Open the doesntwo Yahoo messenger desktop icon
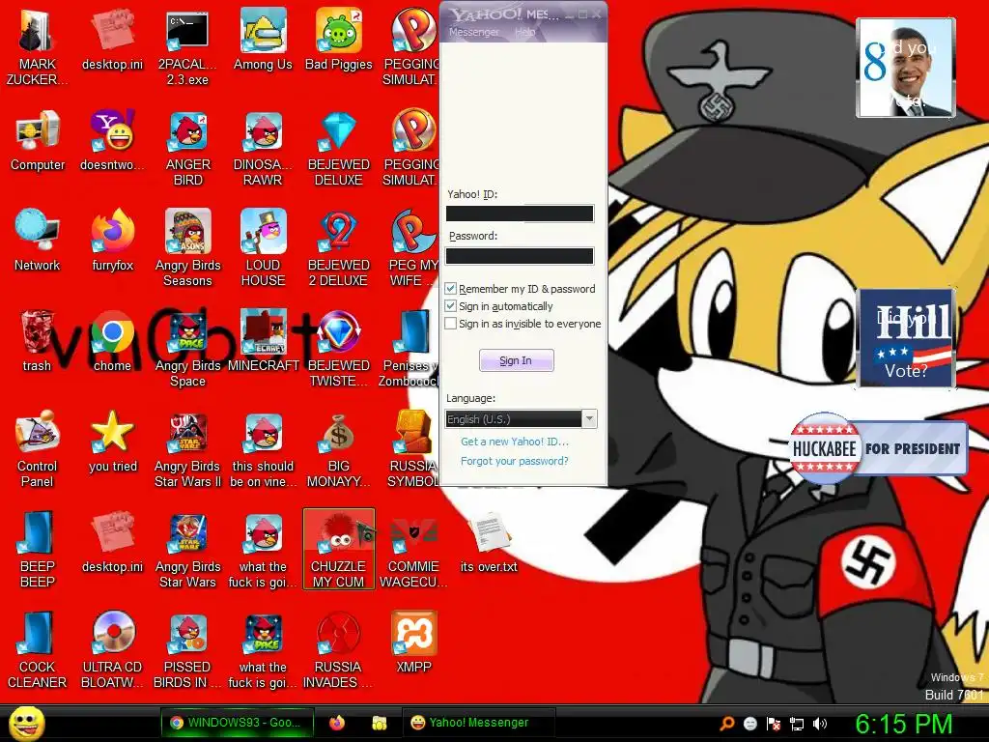 pos(112,140)
